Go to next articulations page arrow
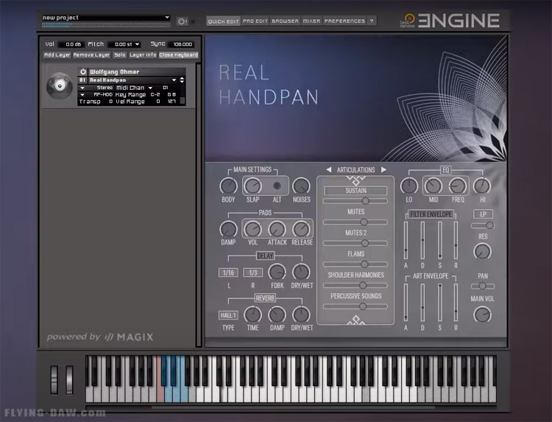The height and width of the screenshot is (422, 552). 383,170
